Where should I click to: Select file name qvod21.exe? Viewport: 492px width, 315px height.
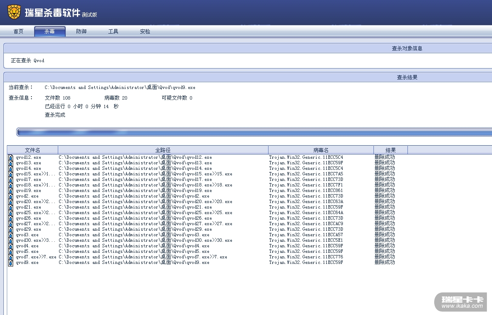(x=28, y=207)
